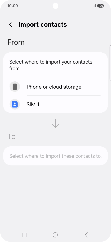This screenshot has width=111, height=242.
Task: Tap the edge panel handle on right side
Action: [x=110, y=63]
